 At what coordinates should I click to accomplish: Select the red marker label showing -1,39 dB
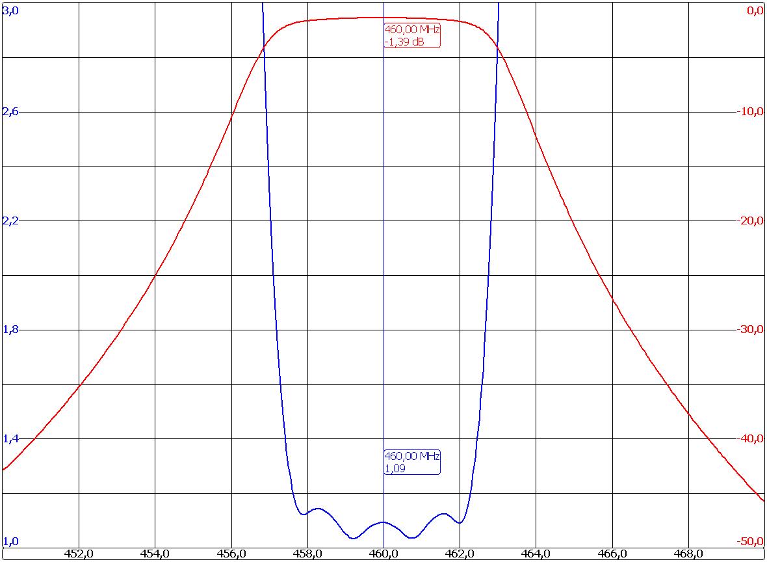411,36
